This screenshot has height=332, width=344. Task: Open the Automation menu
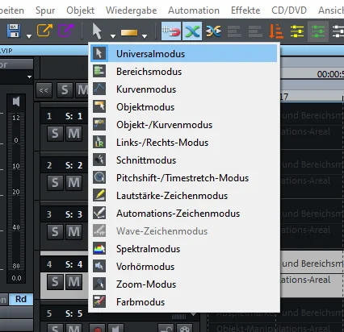pyautogui.click(x=194, y=10)
